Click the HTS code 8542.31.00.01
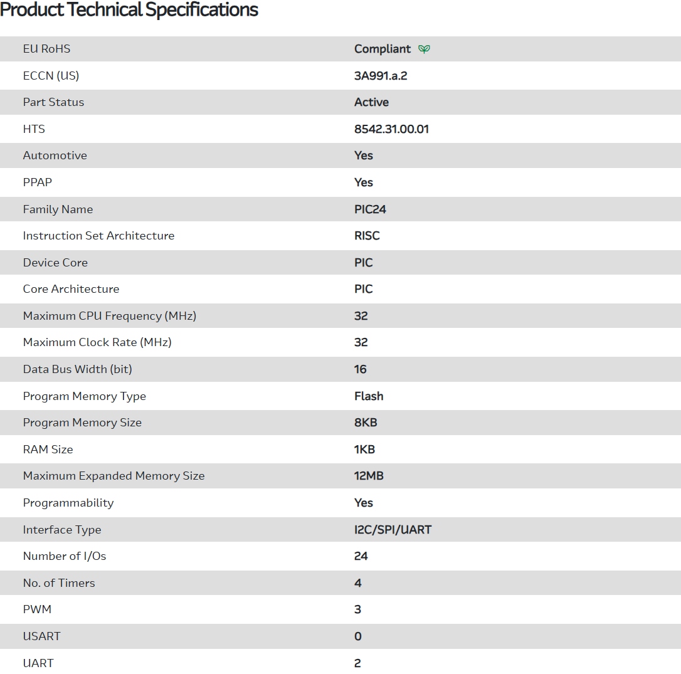The width and height of the screenshot is (681, 674). [391, 129]
